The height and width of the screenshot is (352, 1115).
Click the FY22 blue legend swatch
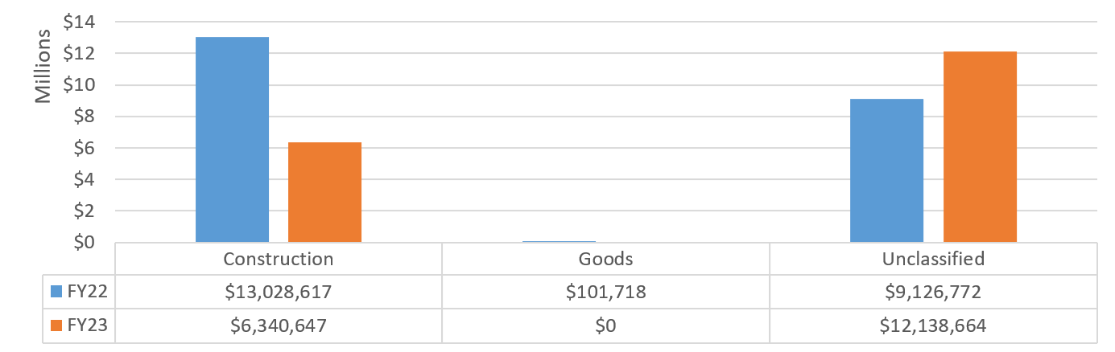click(x=56, y=292)
